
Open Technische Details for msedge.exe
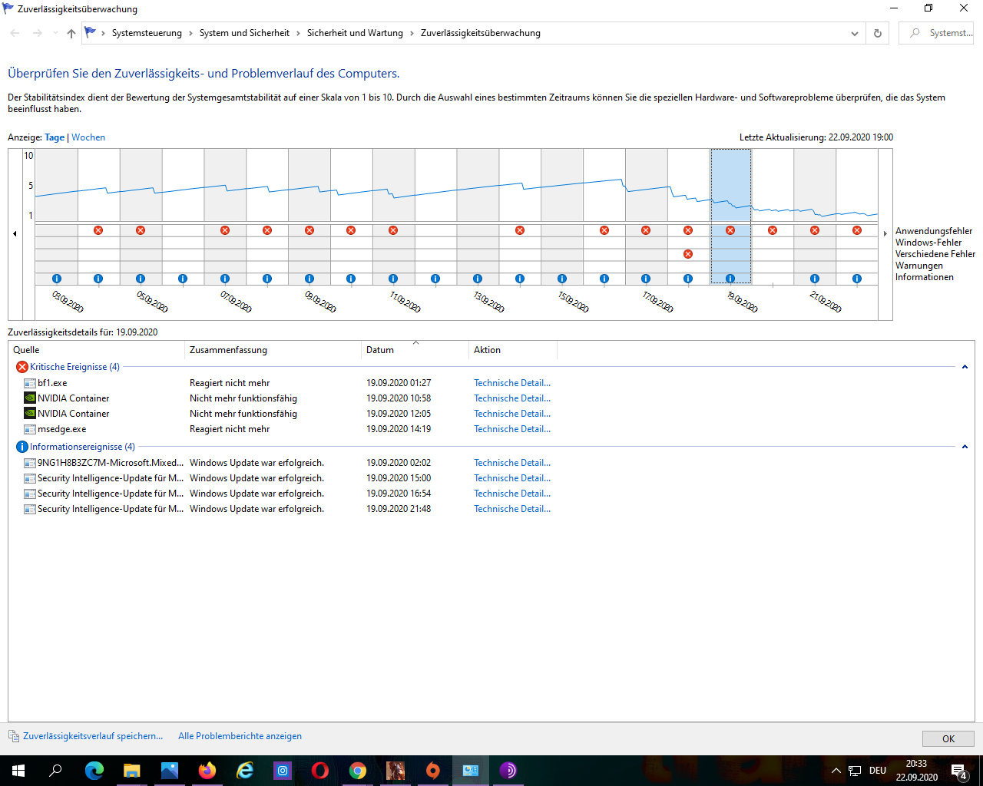[x=512, y=429]
